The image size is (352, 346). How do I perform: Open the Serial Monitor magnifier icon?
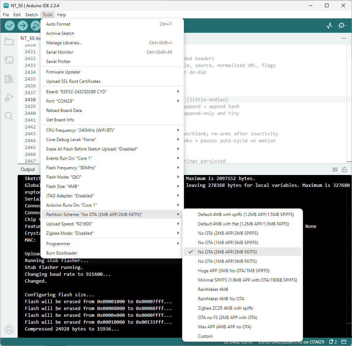(342, 26)
